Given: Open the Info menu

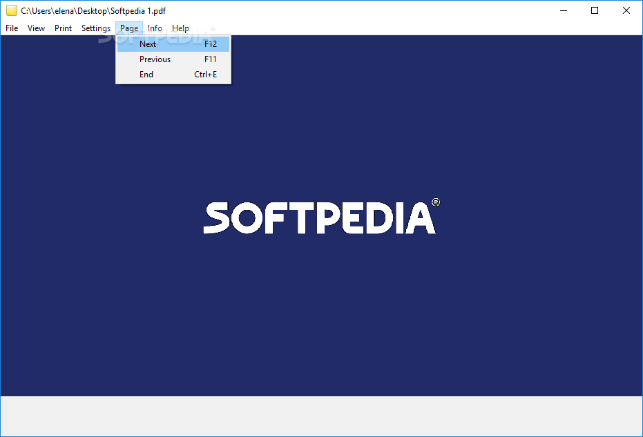Looking at the screenshot, I should pyautogui.click(x=155, y=28).
